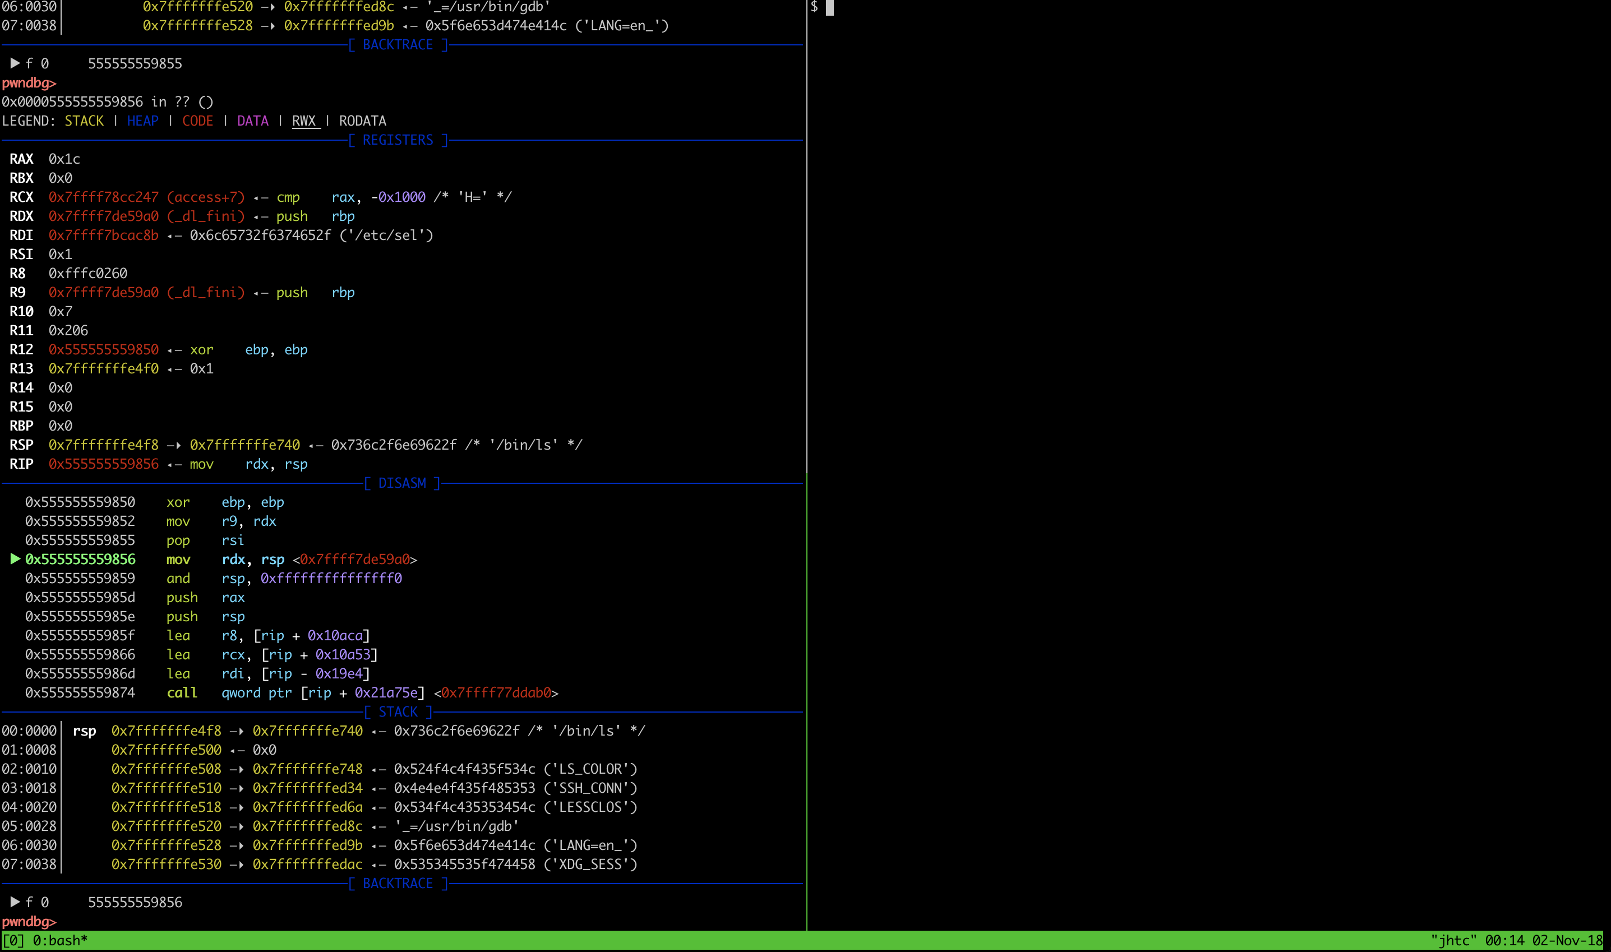Click the RODATA legend label
The width and height of the screenshot is (1611, 952).
(x=362, y=121)
